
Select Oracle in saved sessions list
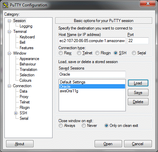(92, 87)
